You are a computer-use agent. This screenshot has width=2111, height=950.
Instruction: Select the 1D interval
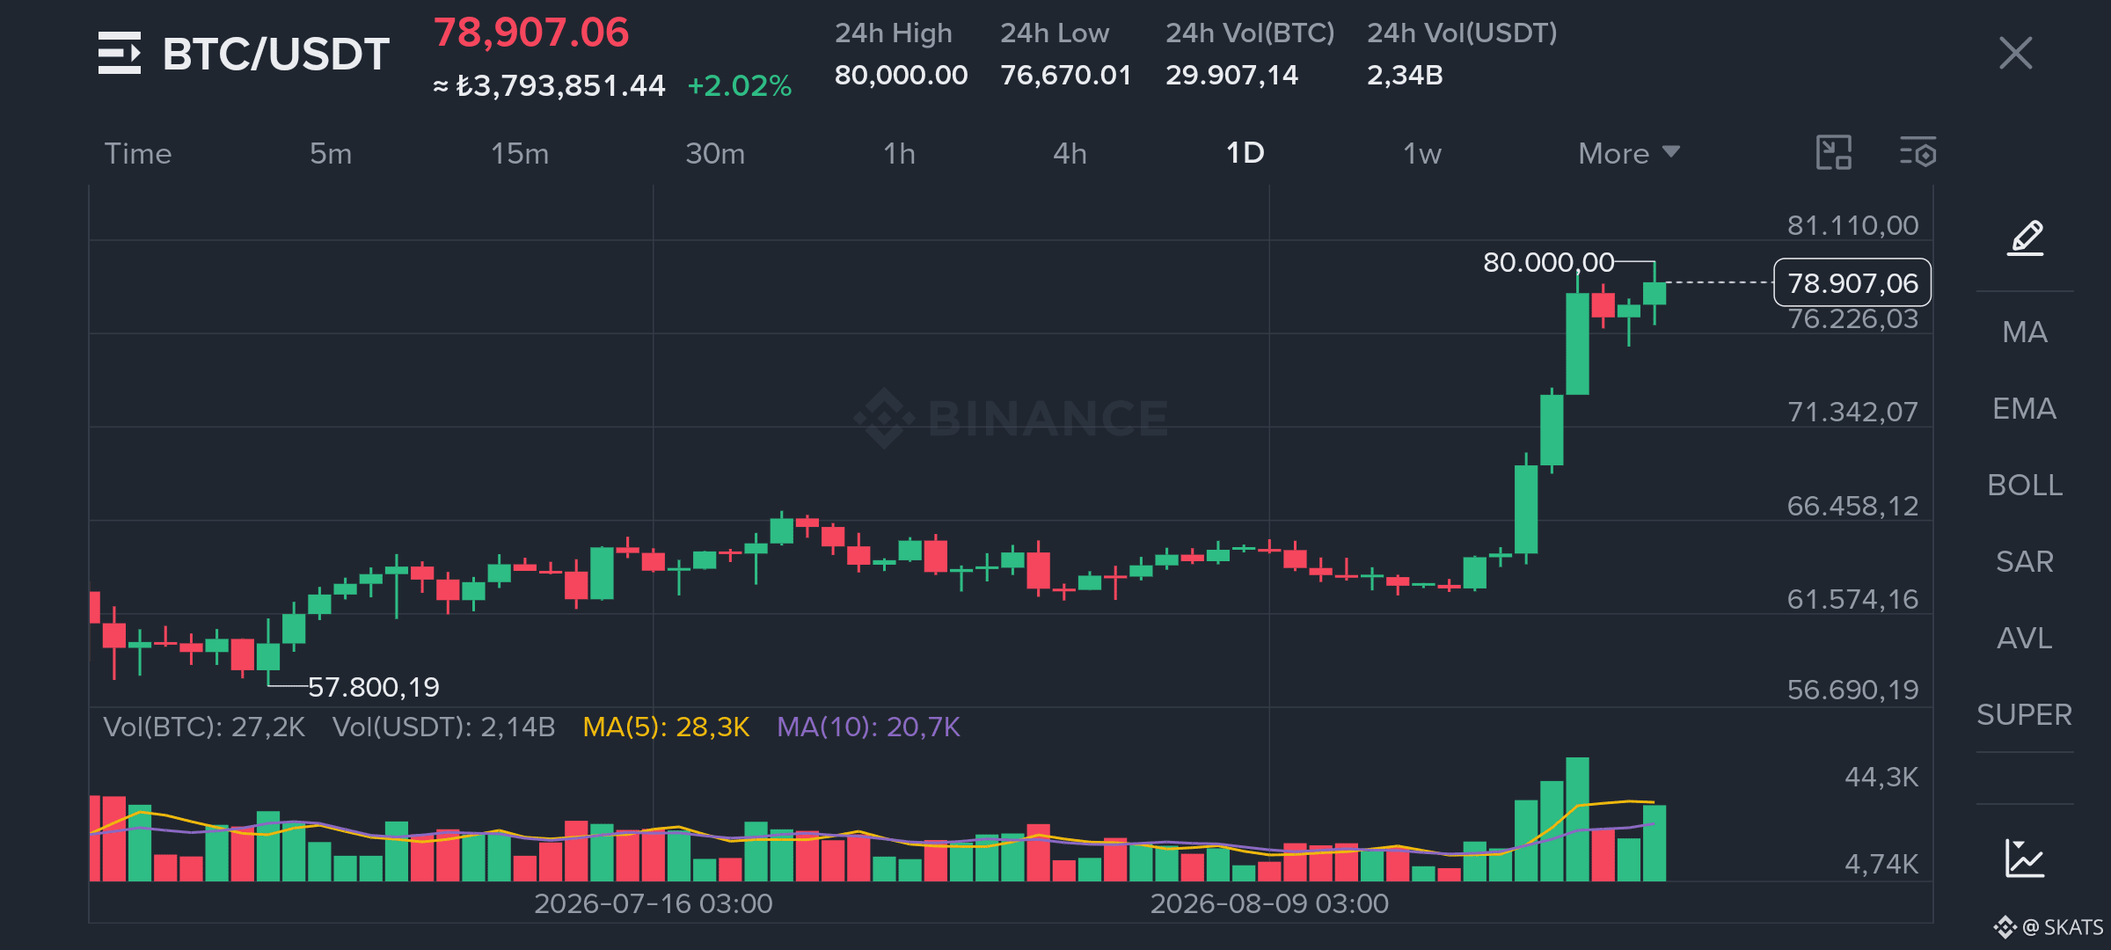click(x=1245, y=153)
